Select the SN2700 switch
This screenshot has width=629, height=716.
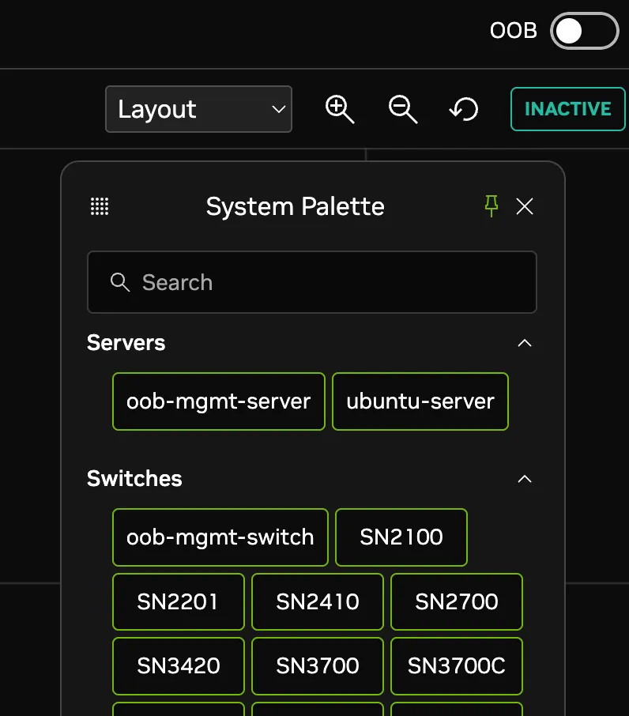pos(457,602)
